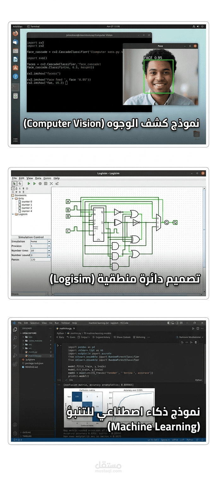Image resolution: width=217 pixels, height=483 pixels.
Task: Click the date and time in the top bar
Action: (113, 27)
